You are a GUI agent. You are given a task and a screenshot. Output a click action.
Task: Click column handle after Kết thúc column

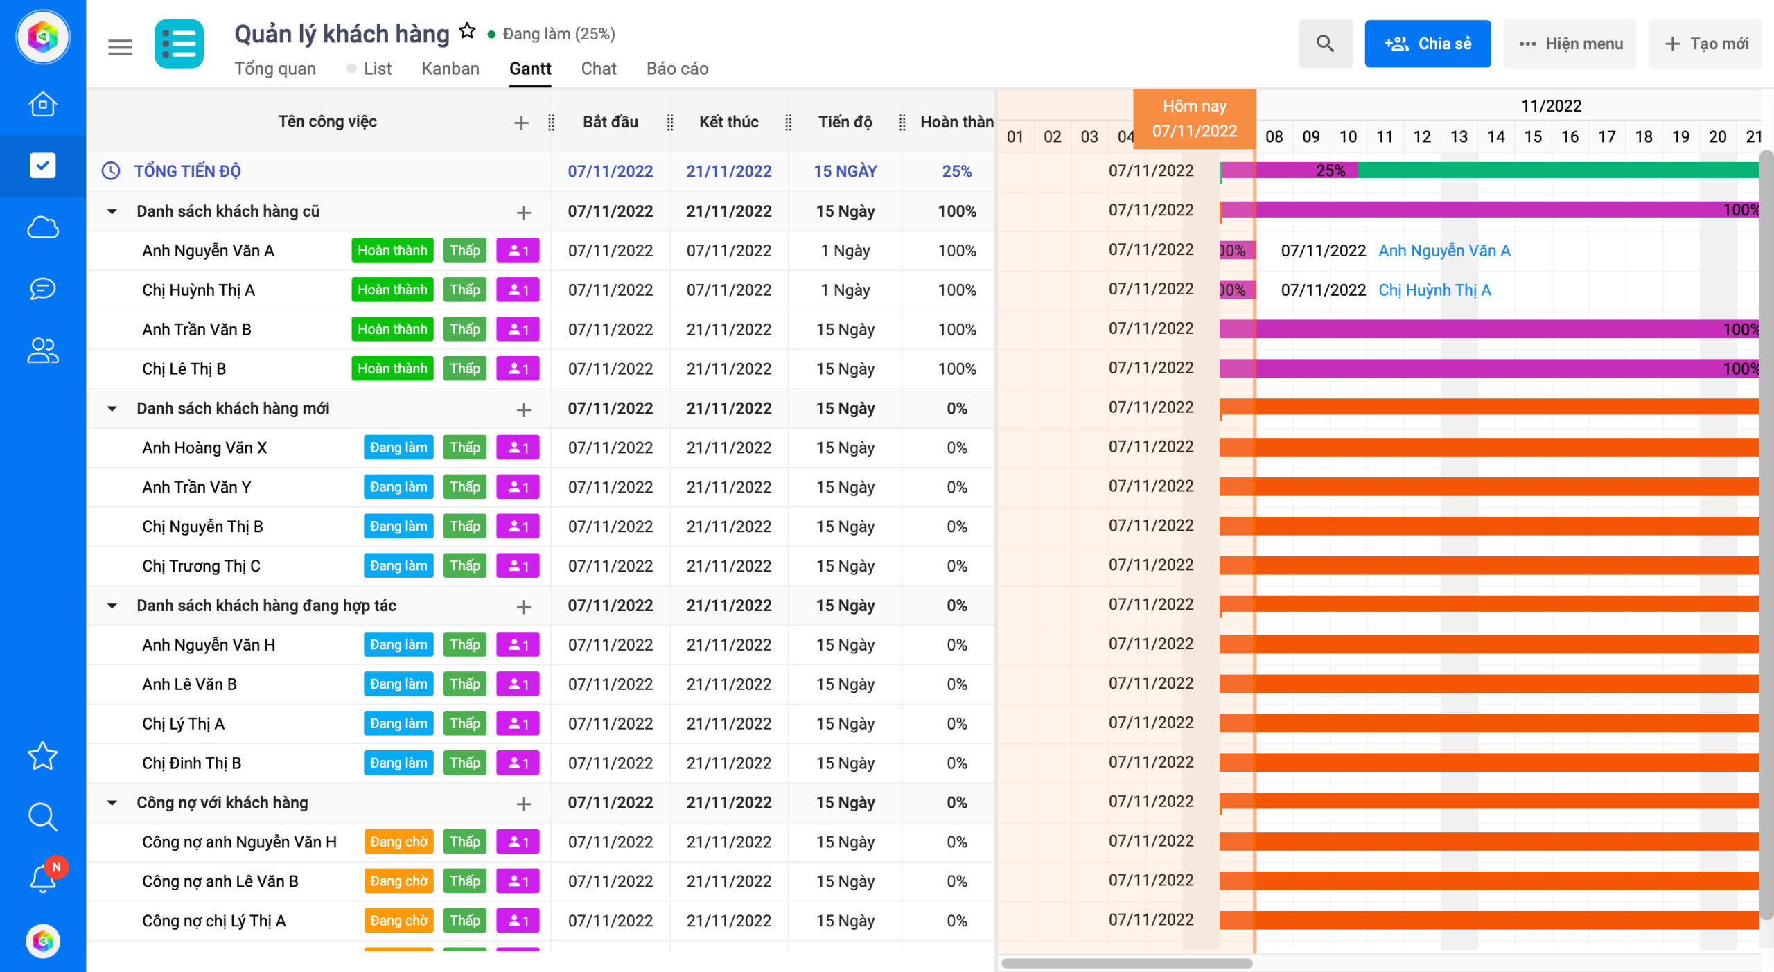788,123
